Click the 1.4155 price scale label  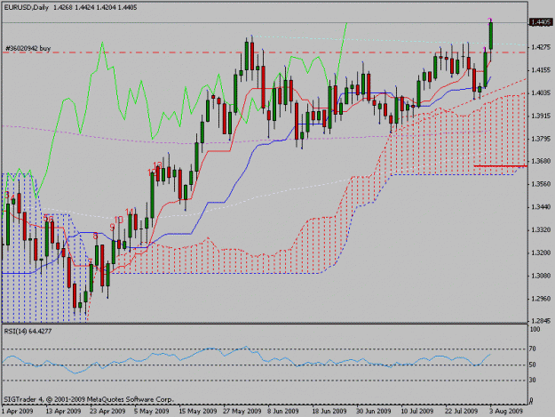pos(541,70)
